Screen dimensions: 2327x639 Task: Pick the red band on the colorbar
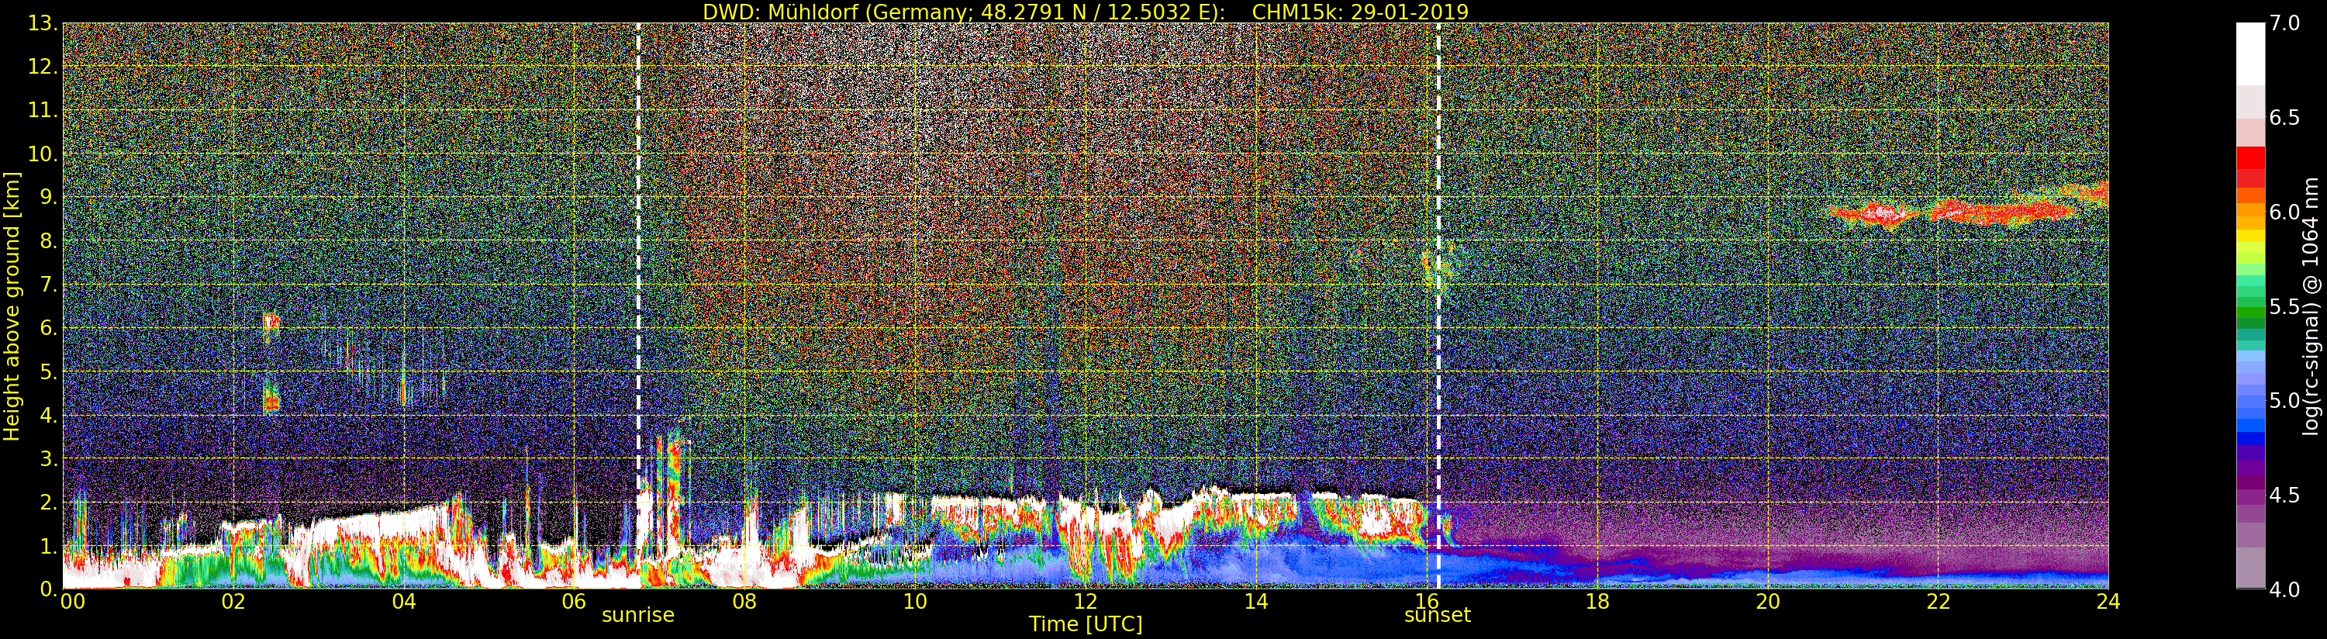click(2249, 168)
